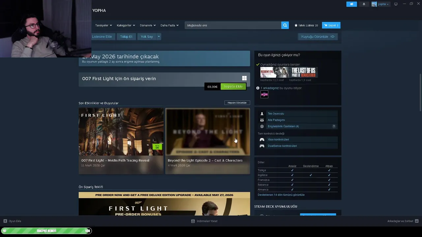Click the DualSense controller icon
This screenshot has height=237, width=422.
click(x=262, y=146)
